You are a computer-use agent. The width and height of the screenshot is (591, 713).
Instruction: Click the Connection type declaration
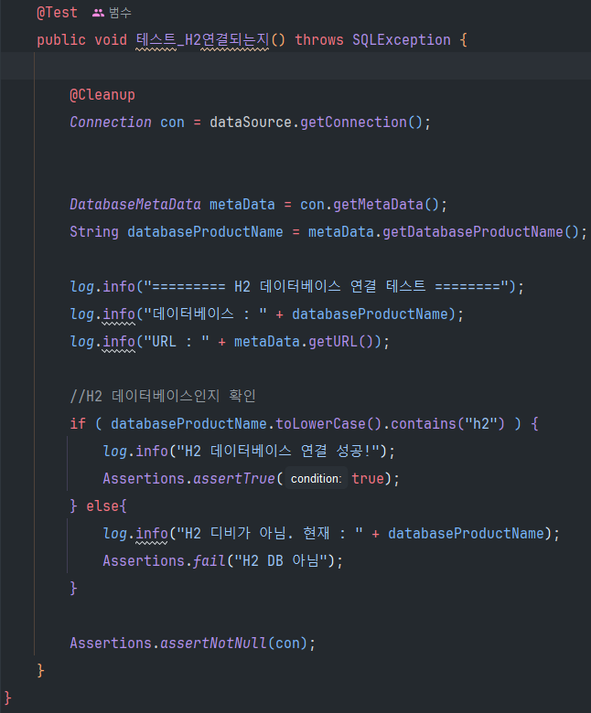point(110,122)
